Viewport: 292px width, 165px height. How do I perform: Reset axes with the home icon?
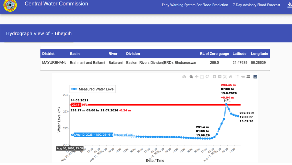[x=230, y=77]
